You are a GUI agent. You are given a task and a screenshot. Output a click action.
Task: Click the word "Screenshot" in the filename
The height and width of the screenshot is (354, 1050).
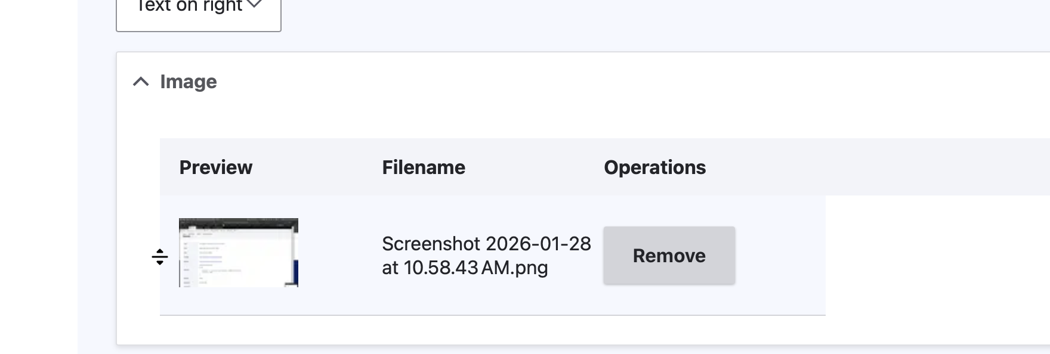(431, 244)
